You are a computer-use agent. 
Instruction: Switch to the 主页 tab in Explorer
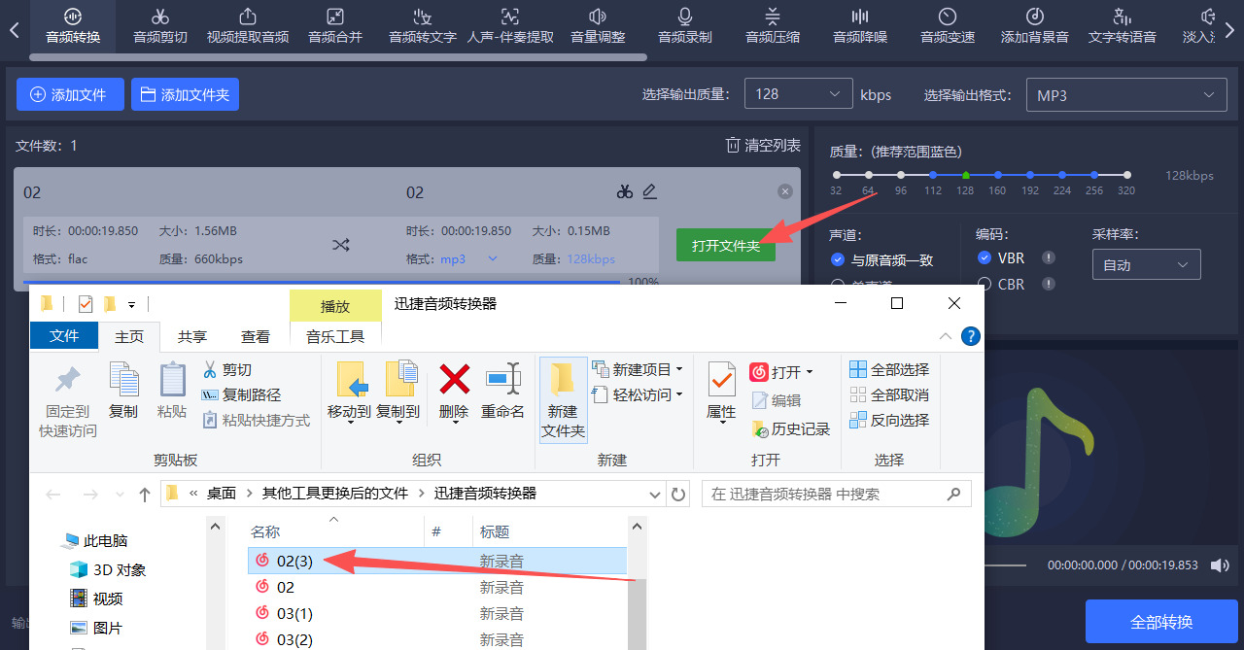point(129,336)
